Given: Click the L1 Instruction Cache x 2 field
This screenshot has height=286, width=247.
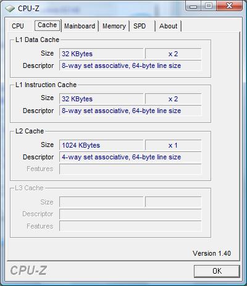Looking at the screenshot, I should click(x=173, y=99).
